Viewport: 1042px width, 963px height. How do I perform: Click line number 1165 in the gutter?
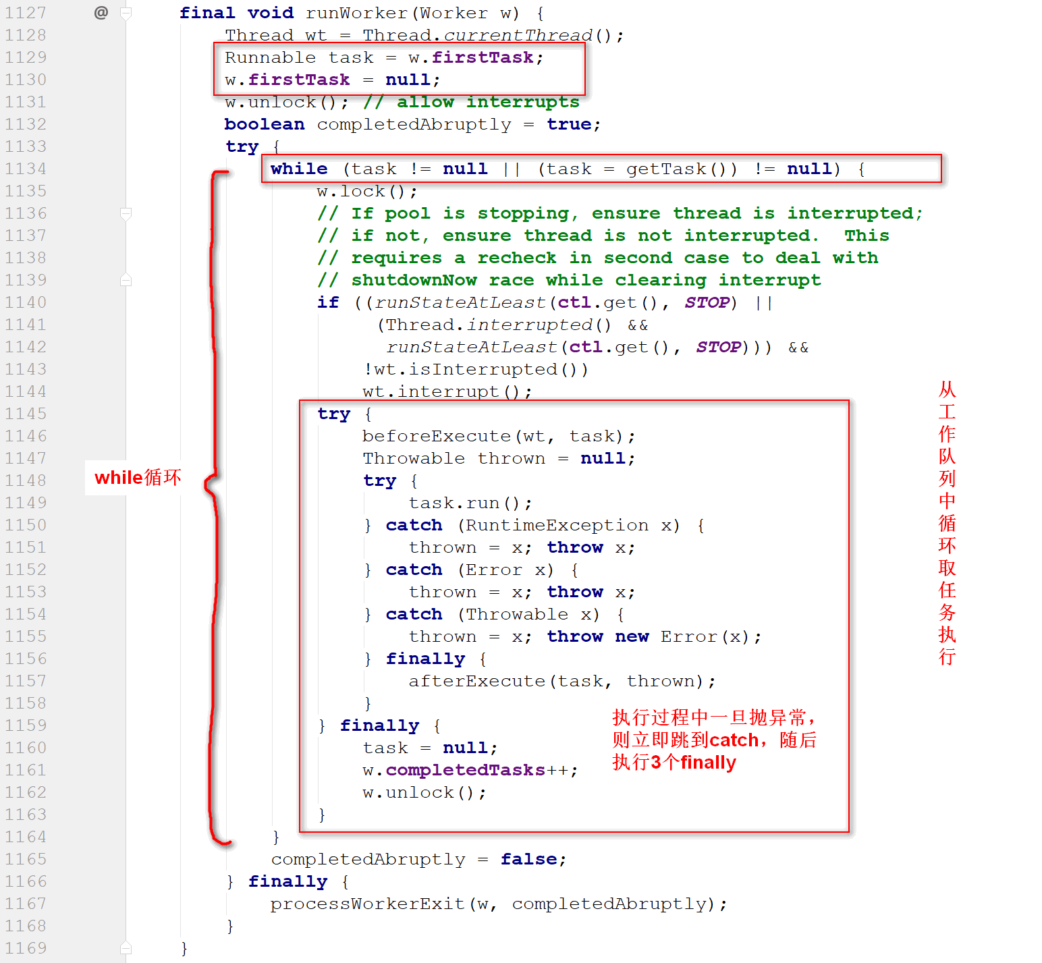click(x=26, y=859)
